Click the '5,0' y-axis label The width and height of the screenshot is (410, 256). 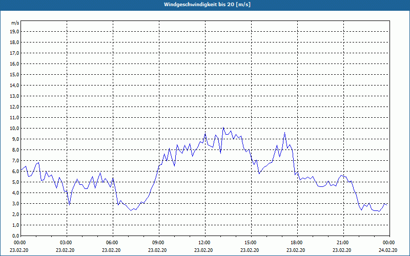16,182
